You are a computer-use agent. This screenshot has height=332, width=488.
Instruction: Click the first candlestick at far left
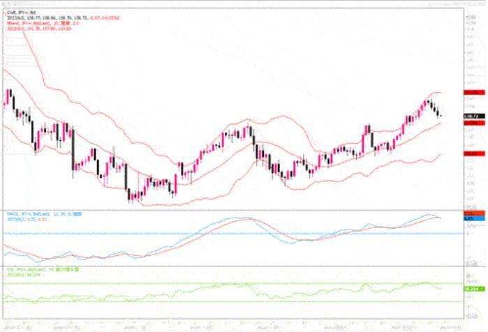(x=8, y=97)
